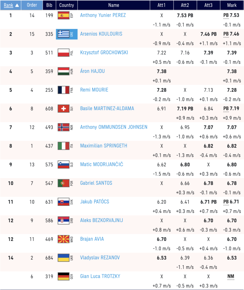Click the NM abbreviation in Mark column
The image size is (244, 290).
pos(231,276)
